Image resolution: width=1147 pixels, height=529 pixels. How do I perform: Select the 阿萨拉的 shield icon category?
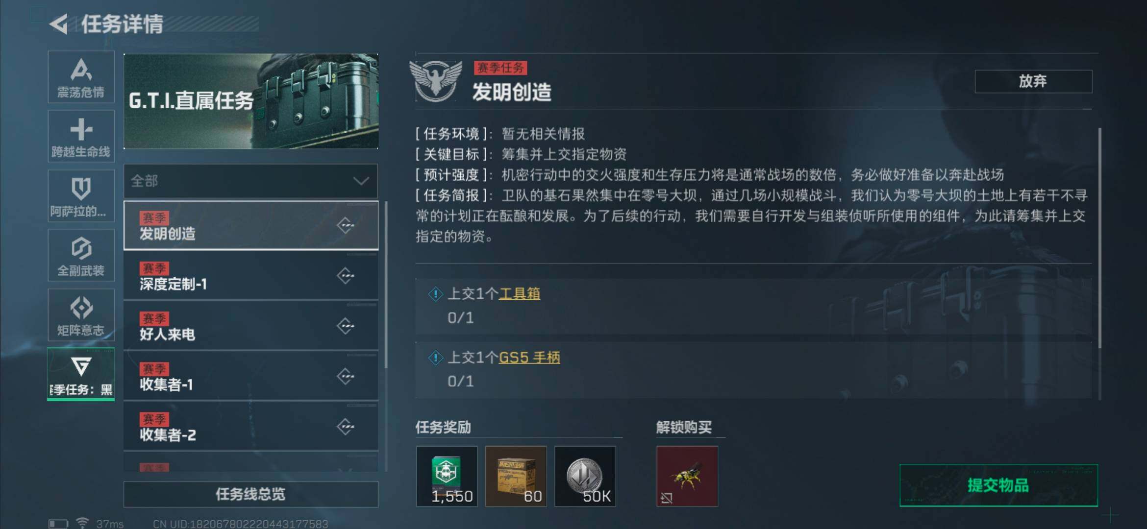coord(81,196)
